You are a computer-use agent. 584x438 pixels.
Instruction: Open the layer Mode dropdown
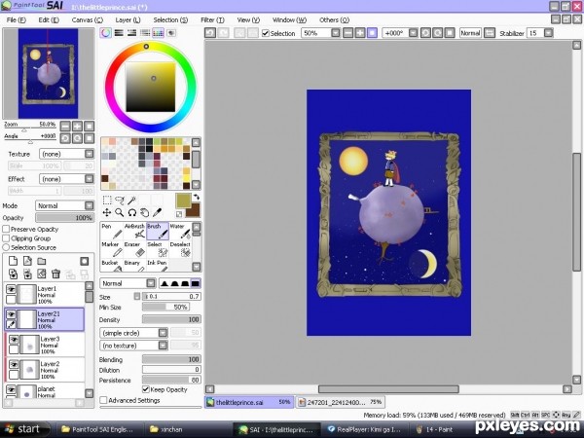coord(65,205)
